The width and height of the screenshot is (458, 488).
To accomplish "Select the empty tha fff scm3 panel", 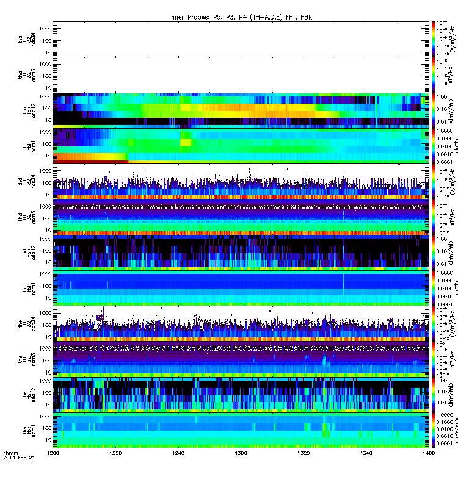I will click(x=241, y=75).
